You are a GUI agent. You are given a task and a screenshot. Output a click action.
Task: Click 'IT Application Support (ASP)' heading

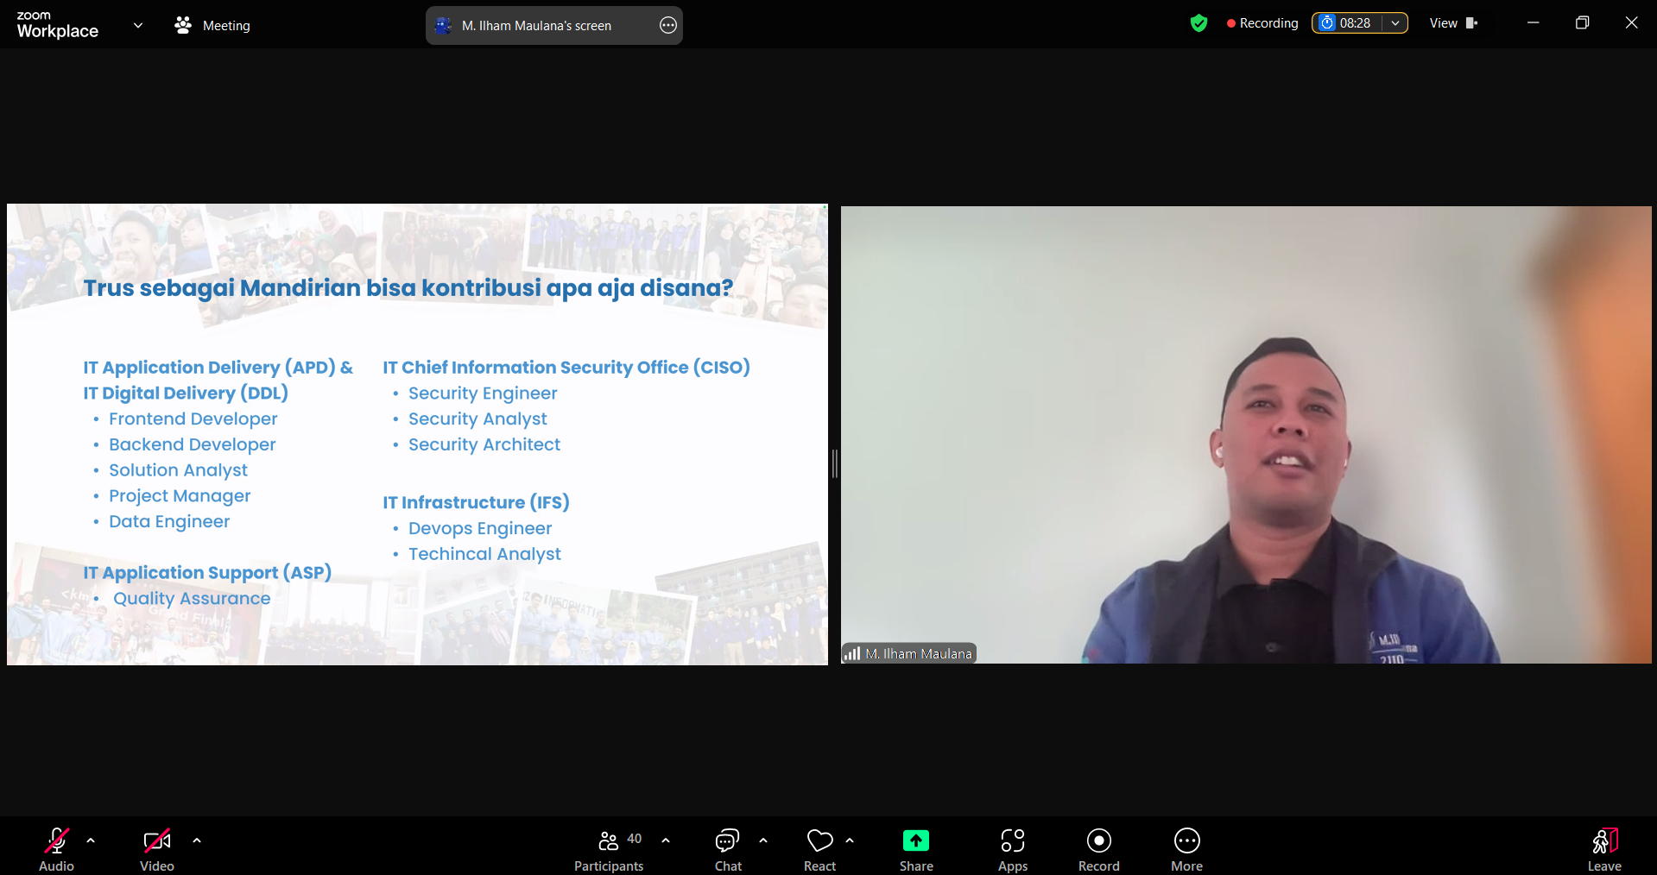207,572
